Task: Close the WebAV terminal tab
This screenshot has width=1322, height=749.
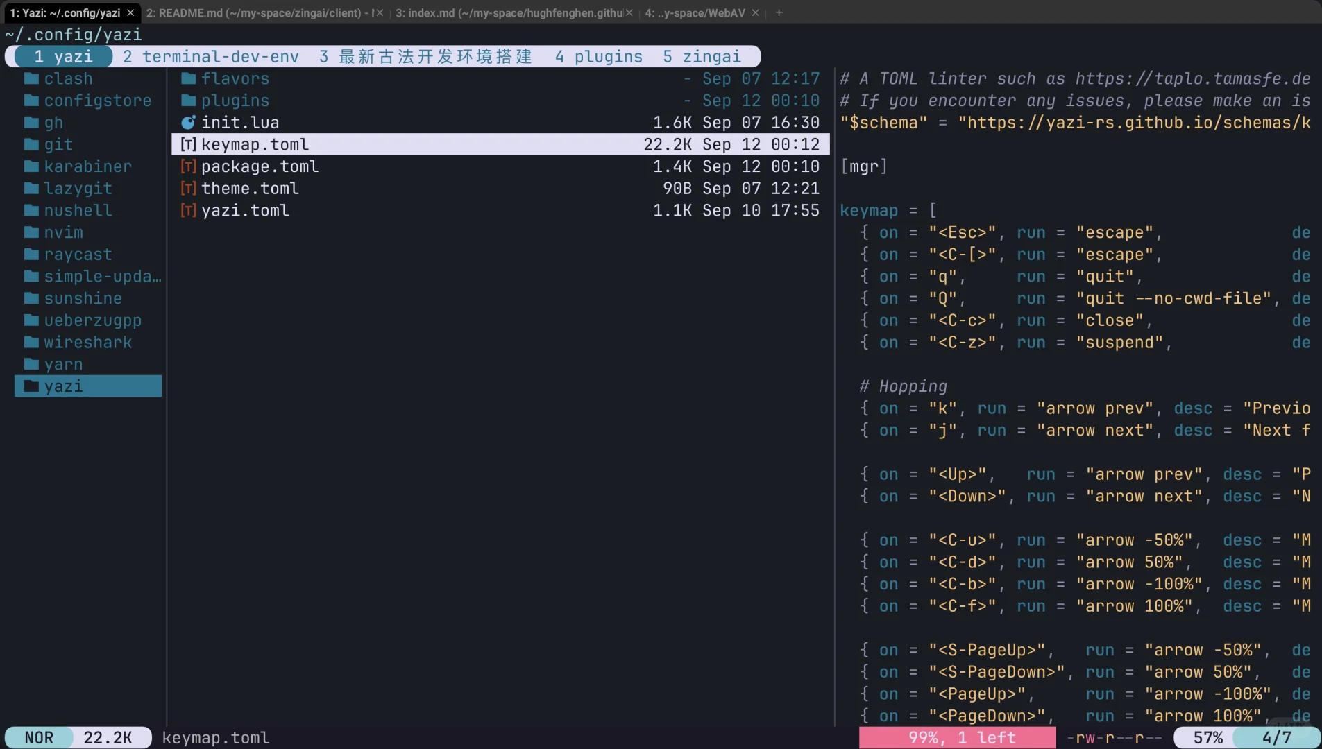Action: point(756,12)
